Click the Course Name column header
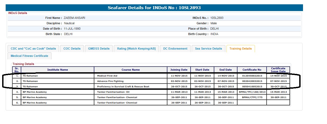 (x=130, y=70)
